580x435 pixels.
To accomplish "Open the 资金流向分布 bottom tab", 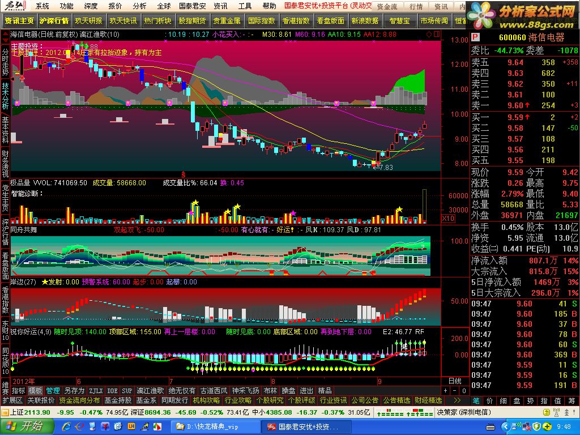I will [x=79, y=400].
